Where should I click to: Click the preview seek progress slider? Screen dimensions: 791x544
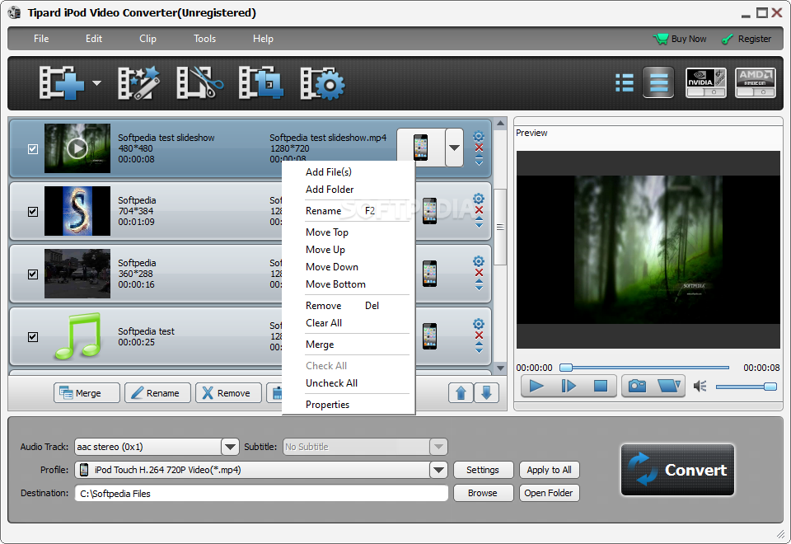(644, 368)
